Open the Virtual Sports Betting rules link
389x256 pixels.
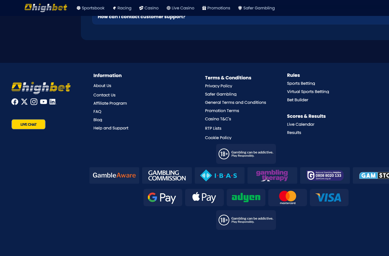tap(308, 92)
